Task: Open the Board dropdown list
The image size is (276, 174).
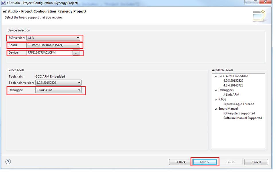Action: point(53,45)
